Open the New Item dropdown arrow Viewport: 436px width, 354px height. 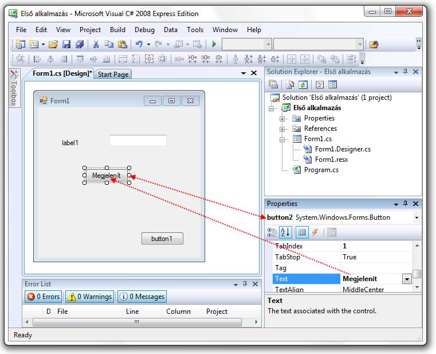click(x=43, y=44)
